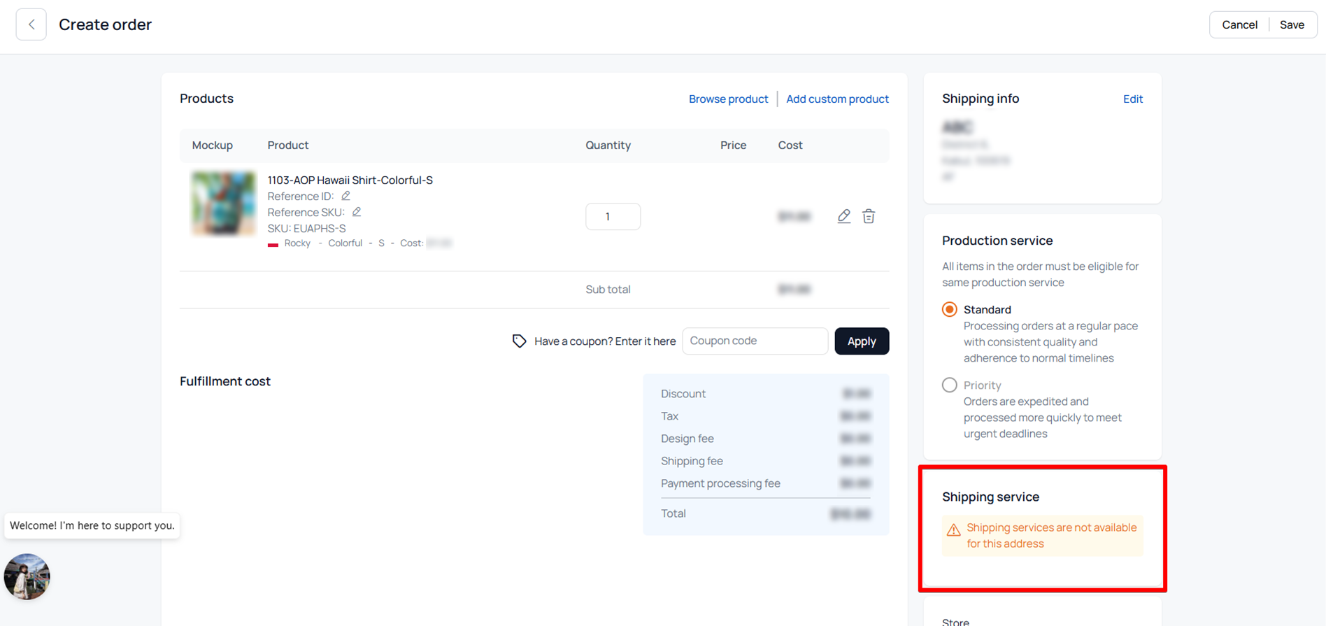Edit the Reference ID pencil icon
Image resolution: width=1326 pixels, height=626 pixels.
(345, 196)
